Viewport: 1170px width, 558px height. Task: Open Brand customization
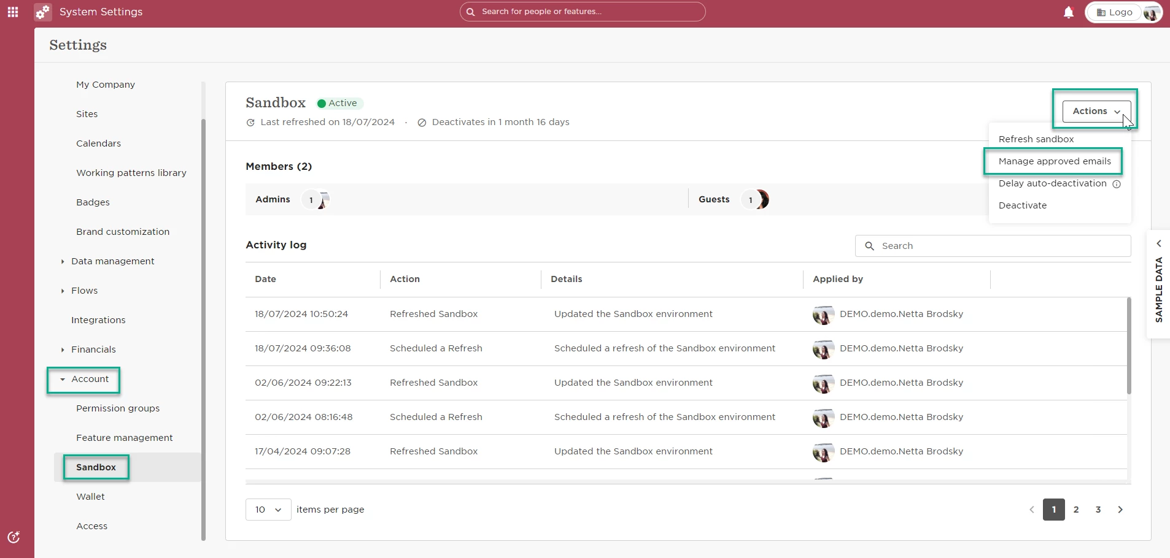click(x=123, y=232)
